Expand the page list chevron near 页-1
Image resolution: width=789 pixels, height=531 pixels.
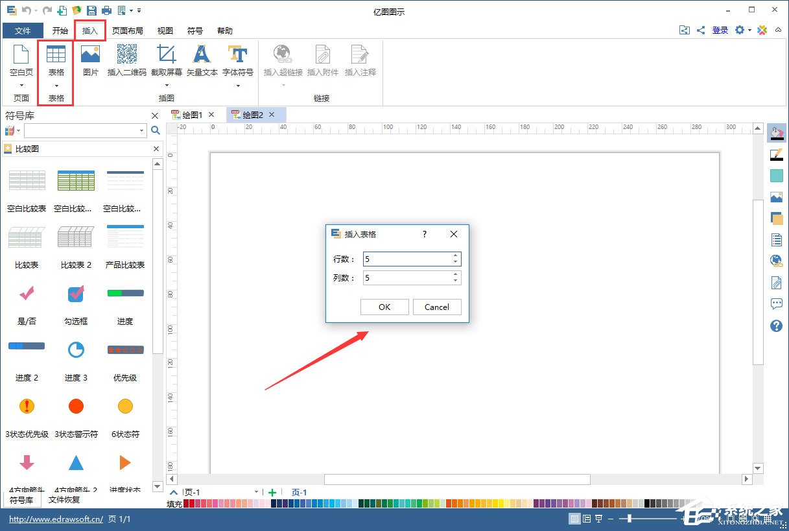[x=174, y=493]
